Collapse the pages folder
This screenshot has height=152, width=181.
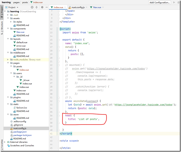click(x=8, y=63)
